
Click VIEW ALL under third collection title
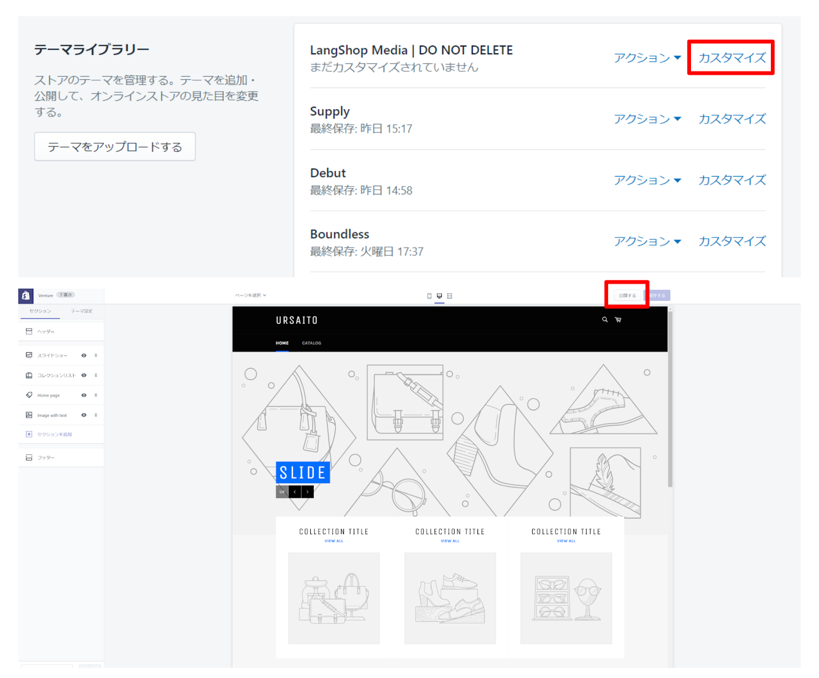coord(566,541)
